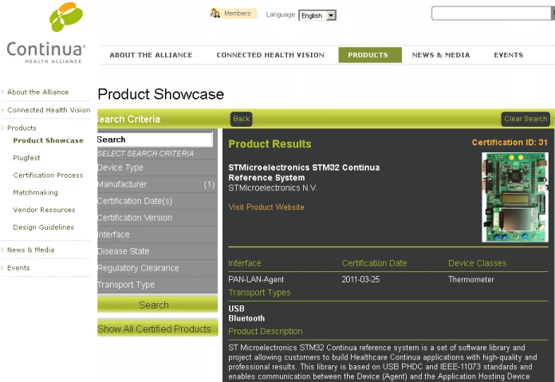This screenshot has width=555, height=382.
Task: Click the Transport Types heading
Action: tap(259, 293)
